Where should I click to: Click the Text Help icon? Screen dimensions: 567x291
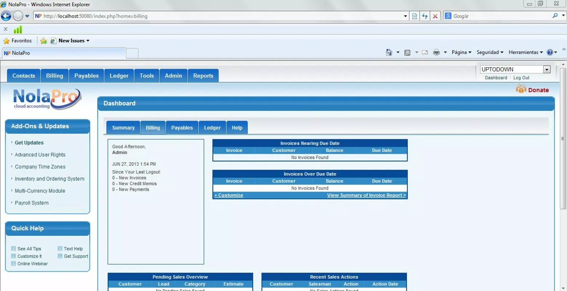(60, 248)
